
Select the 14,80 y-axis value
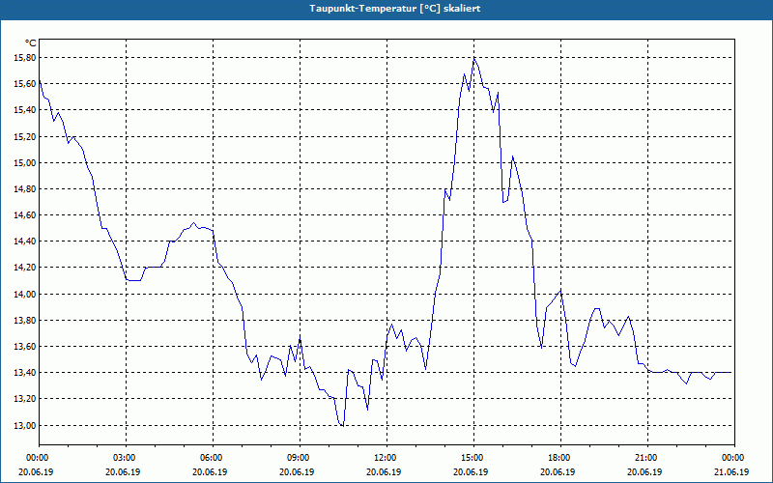(26, 188)
